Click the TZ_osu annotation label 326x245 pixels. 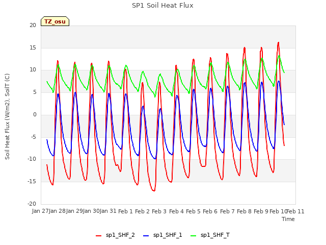click(x=55, y=21)
